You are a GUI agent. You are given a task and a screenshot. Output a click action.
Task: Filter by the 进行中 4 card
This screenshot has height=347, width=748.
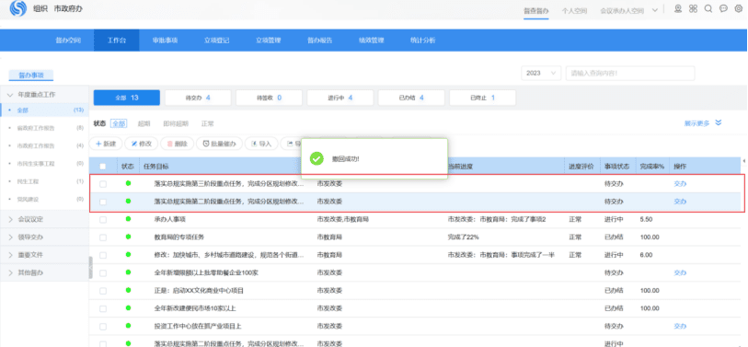pos(340,98)
